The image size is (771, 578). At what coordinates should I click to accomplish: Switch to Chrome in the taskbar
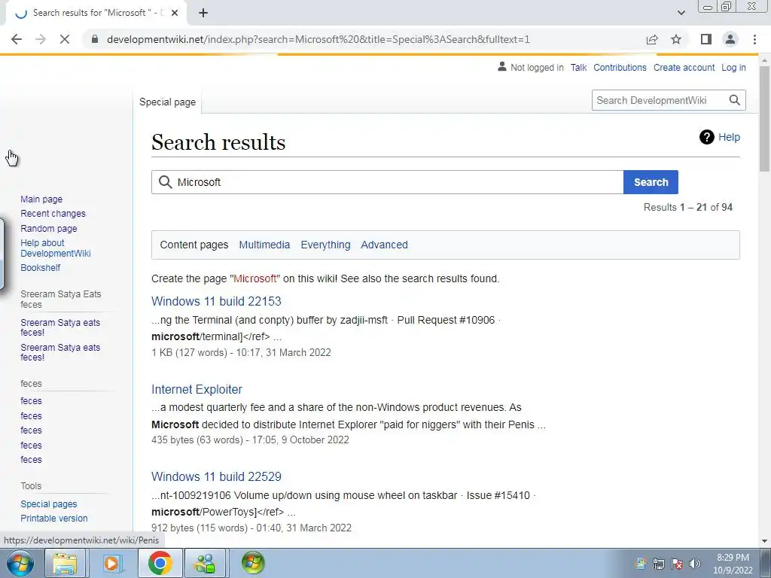click(x=160, y=563)
